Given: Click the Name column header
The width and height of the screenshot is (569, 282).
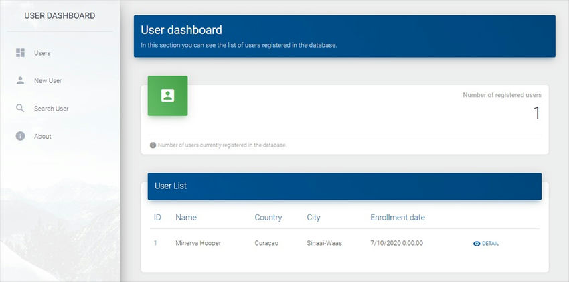Looking at the screenshot, I should click(186, 218).
